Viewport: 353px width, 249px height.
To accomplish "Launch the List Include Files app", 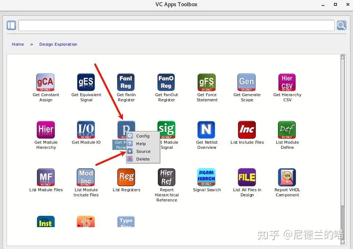I will pyautogui.click(x=247, y=130).
